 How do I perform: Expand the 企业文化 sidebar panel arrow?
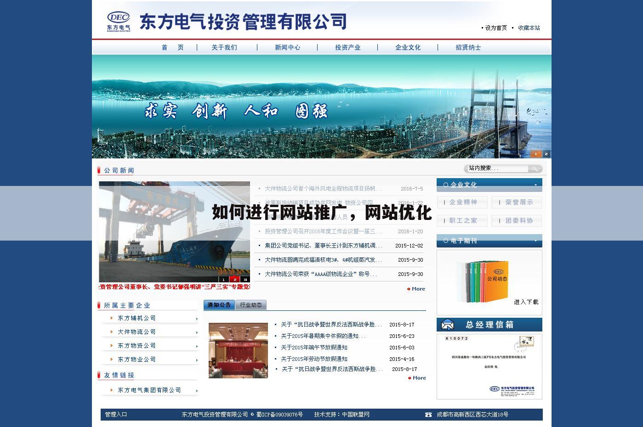coord(535,185)
